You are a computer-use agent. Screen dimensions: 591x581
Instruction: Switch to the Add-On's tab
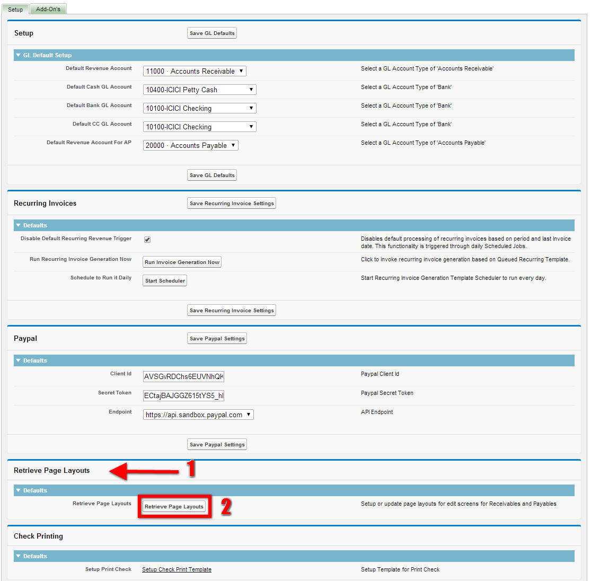tap(48, 9)
